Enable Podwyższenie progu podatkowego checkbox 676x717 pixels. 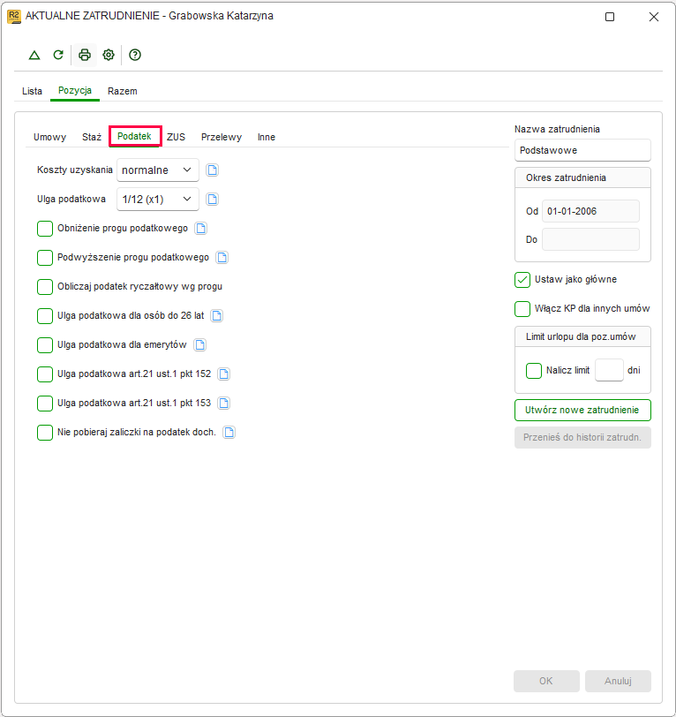click(x=45, y=258)
